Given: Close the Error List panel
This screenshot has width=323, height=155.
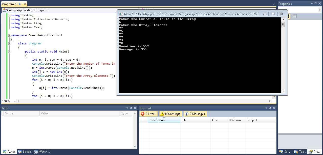Looking at the screenshot, I should point(274,108).
